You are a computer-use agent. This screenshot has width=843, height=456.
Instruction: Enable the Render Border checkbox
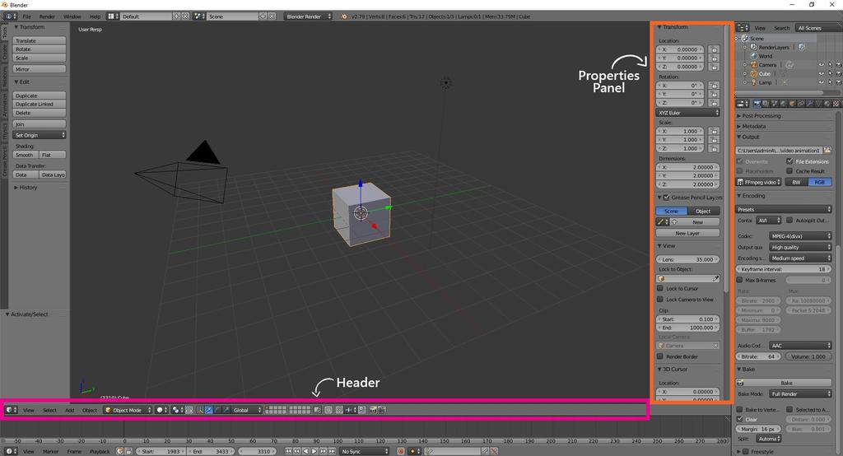pyautogui.click(x=660, y=356)
